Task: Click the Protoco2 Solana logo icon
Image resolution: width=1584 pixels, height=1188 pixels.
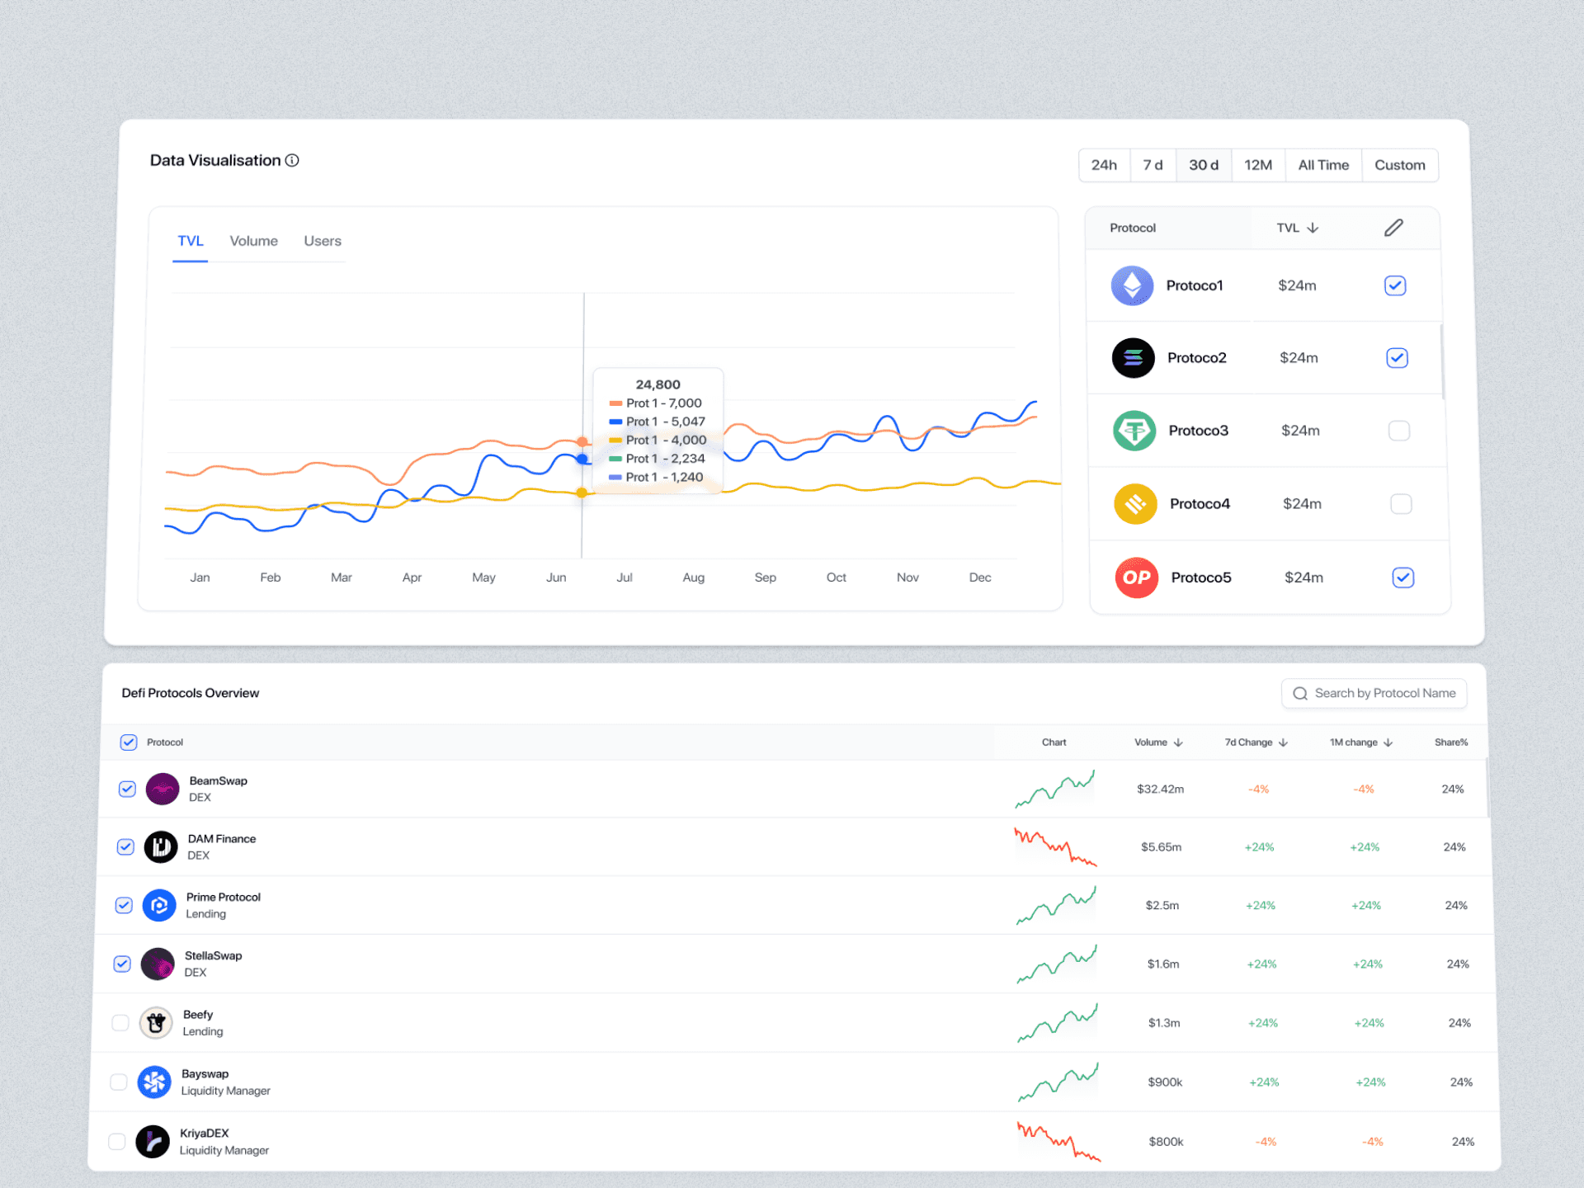Action: tap(1133, 358)
